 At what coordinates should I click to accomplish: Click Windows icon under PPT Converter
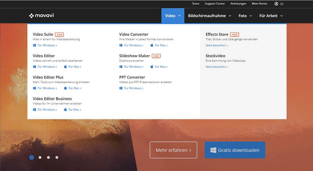pos(121,88)
